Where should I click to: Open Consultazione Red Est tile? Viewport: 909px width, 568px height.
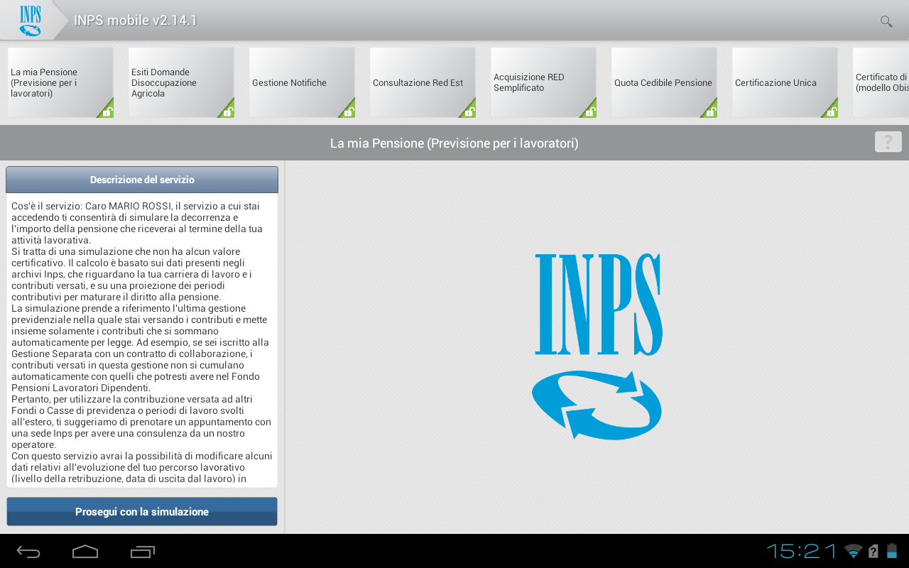(423, 82)
